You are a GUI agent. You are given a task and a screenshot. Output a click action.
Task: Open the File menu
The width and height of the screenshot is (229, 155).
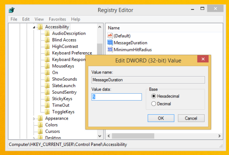click(14, 19)
